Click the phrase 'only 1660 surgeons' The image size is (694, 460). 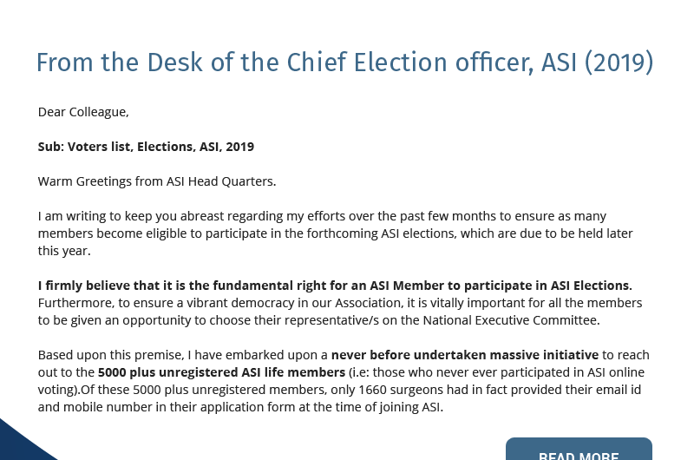tap(422, 390)
